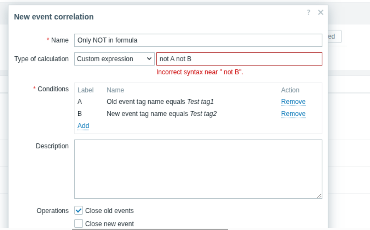Add a new condition
This screenshot has width=370, height=230.
point(83,126)
